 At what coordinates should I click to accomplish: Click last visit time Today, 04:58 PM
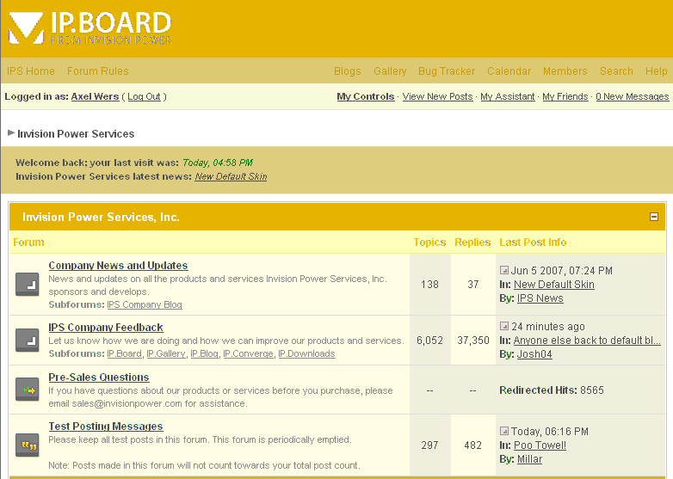(218, 163)
